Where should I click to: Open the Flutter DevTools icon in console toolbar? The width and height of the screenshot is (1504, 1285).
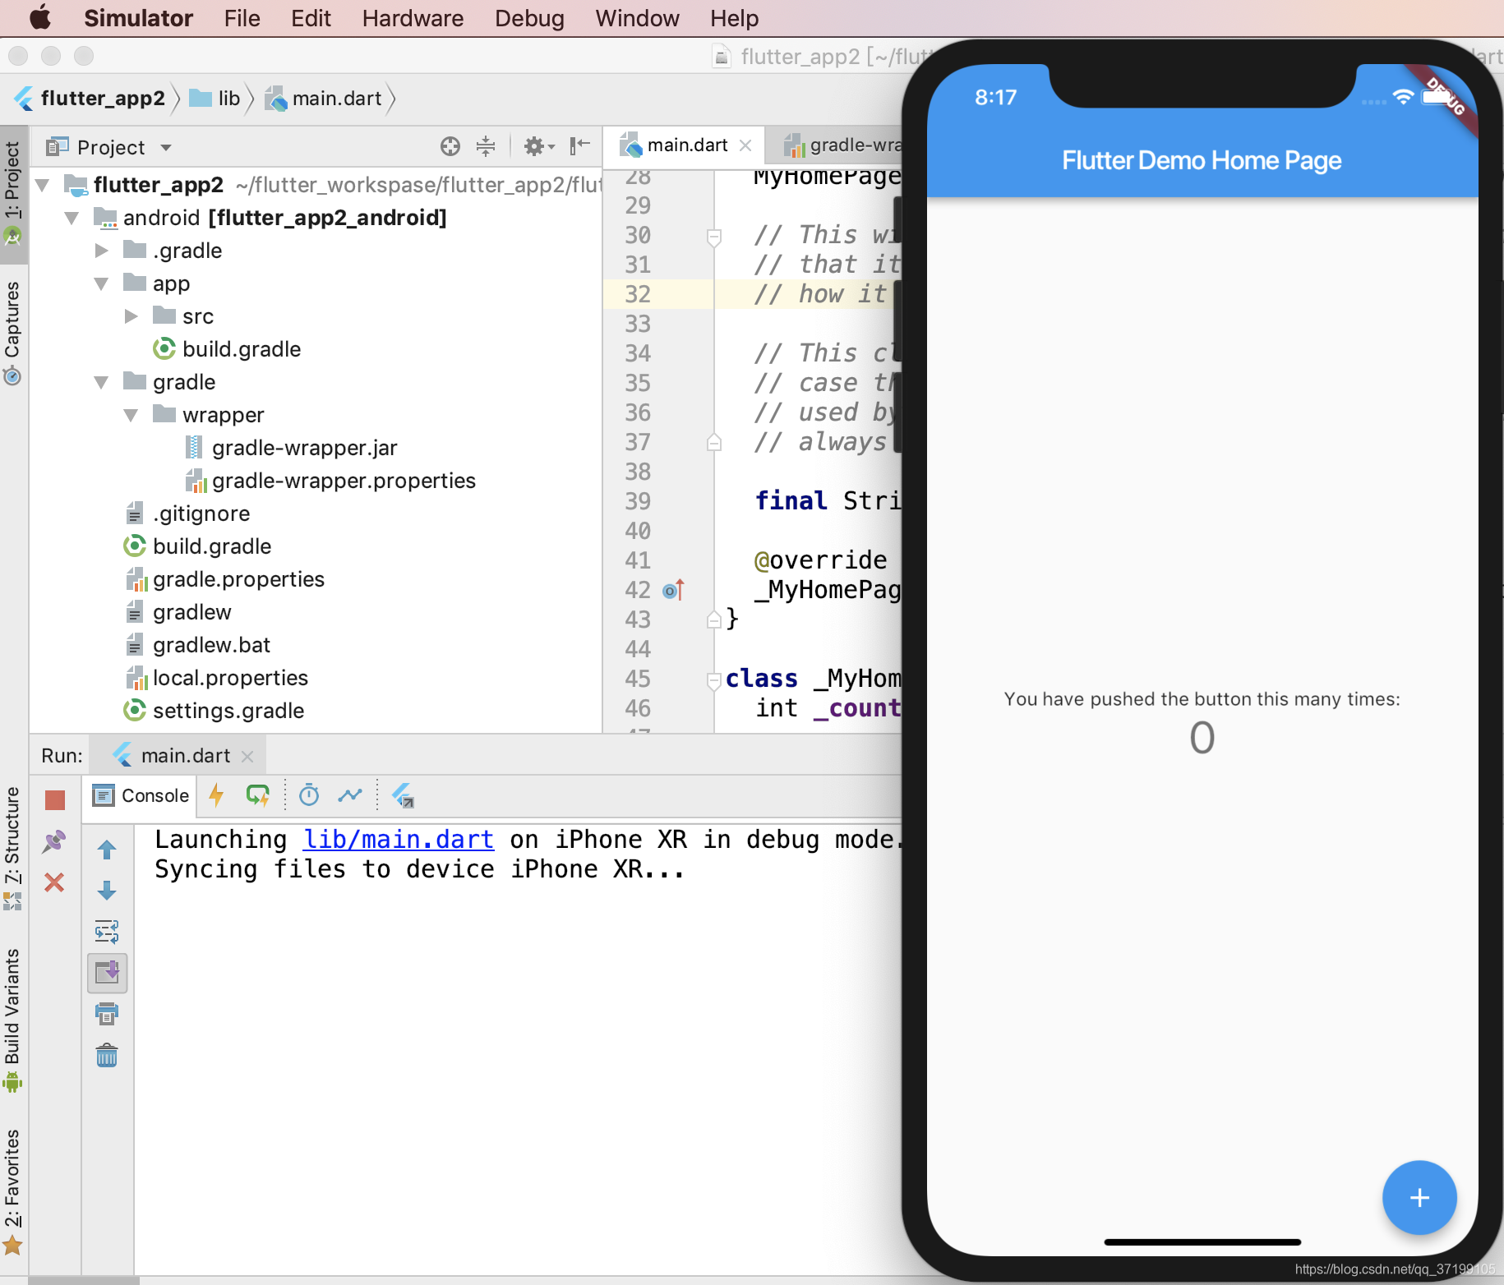point(403,795)
